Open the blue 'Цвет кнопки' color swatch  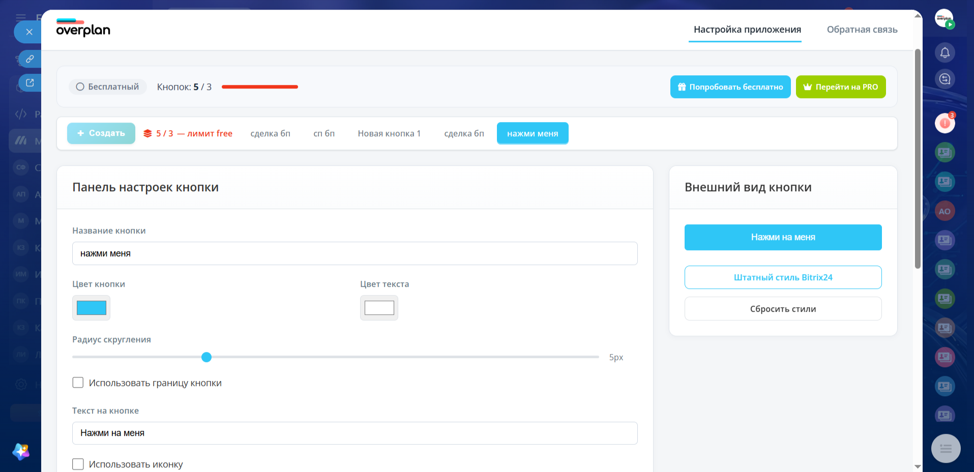point(91,308)
